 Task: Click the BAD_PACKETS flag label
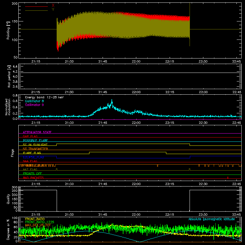pos(33,178)
